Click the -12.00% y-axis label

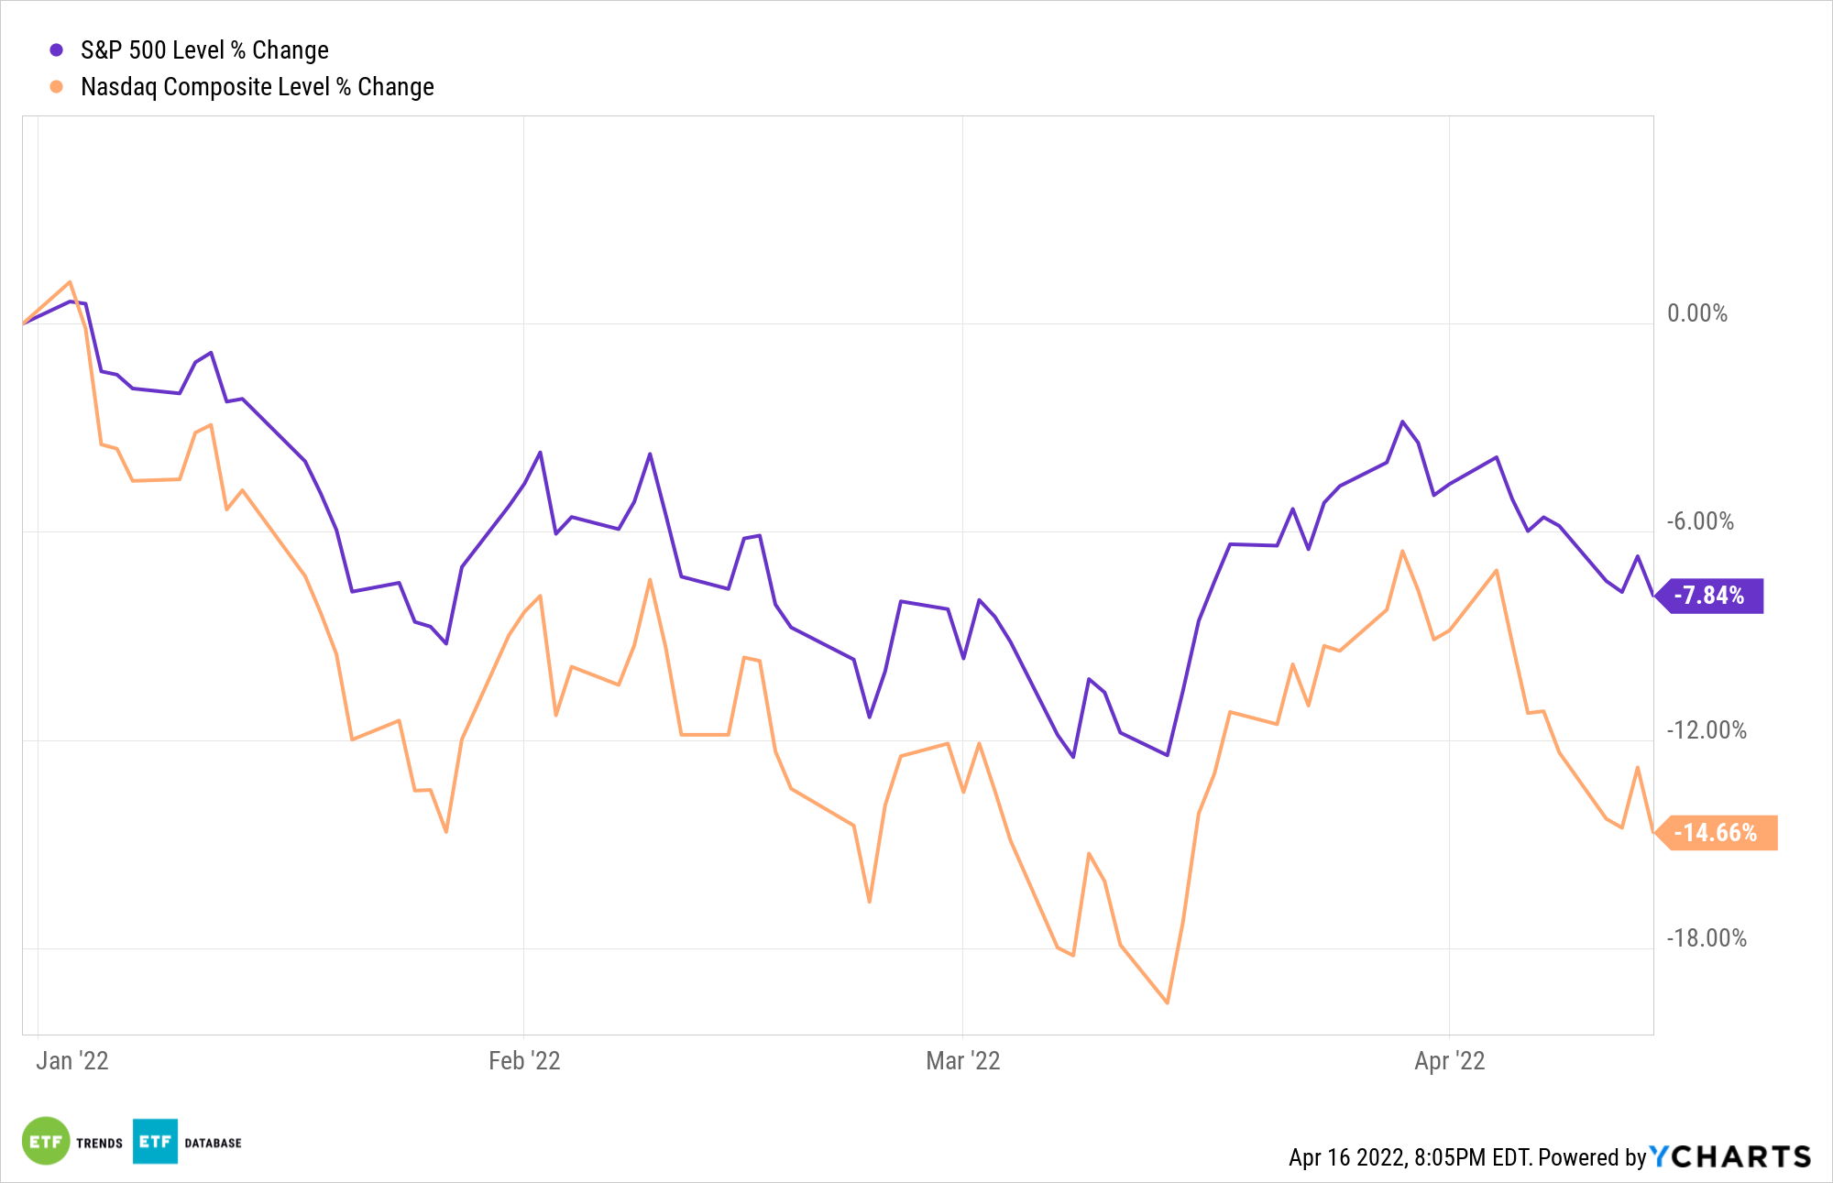[1706, 730]
